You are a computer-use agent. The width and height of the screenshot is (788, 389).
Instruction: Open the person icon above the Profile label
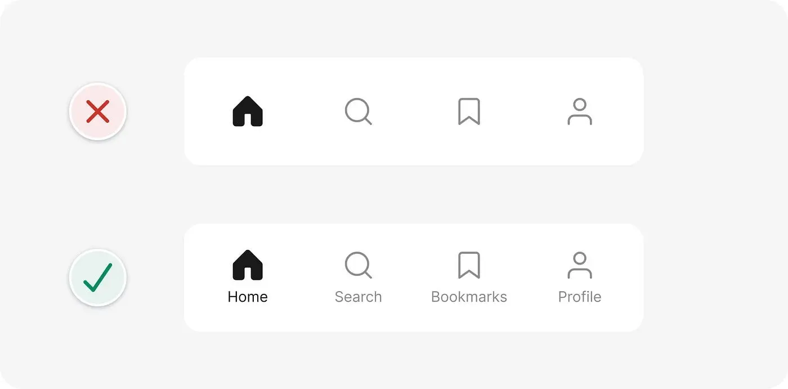(580, 265)
